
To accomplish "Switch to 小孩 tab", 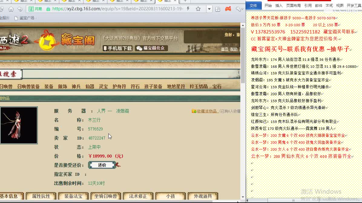I will click(x=170, y=196).
